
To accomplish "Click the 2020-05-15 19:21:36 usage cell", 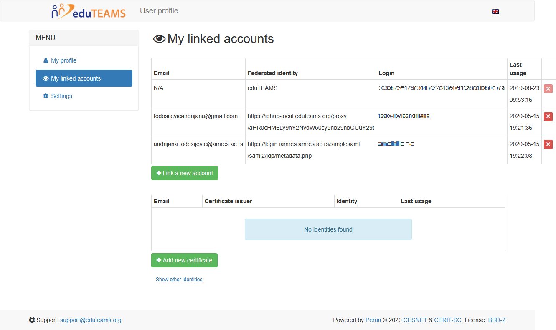I will pyautogui.click(x=524, y=122).
